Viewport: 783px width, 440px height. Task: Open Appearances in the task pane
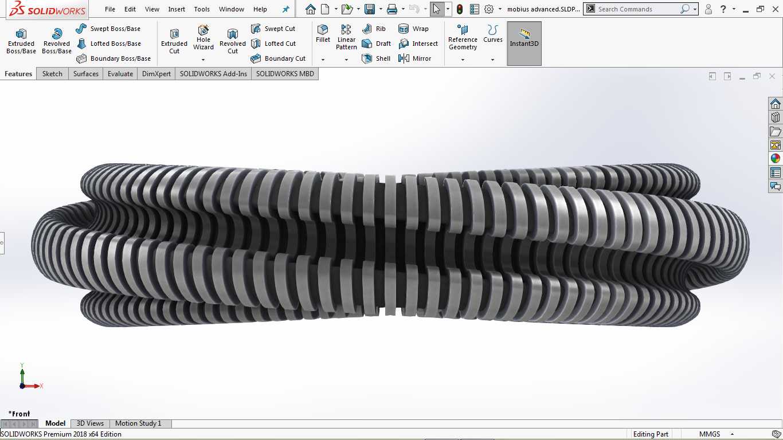776,159
